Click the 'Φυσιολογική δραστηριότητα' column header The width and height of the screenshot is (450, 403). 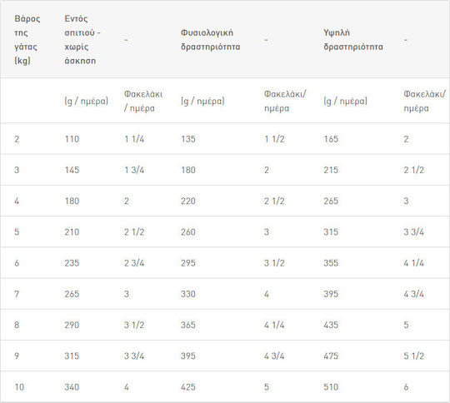tap(210, 40)
